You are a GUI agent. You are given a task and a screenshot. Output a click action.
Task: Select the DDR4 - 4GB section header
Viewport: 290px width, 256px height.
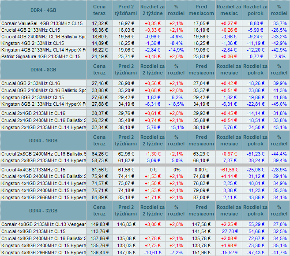click(x=43, y=10)
